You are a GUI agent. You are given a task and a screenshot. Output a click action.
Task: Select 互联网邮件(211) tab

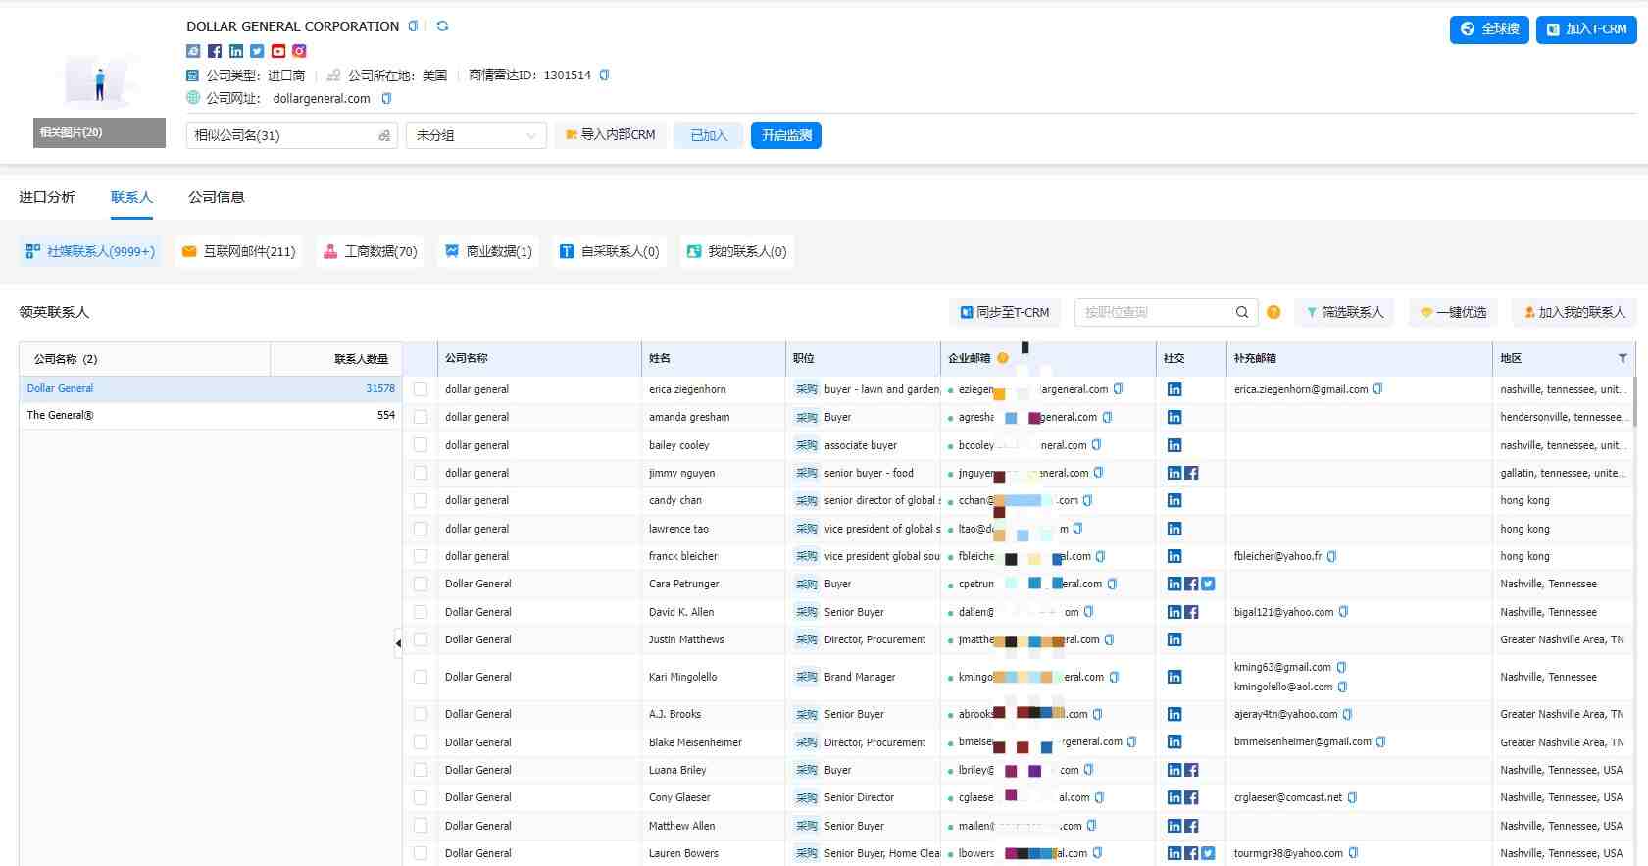[239, 251]
